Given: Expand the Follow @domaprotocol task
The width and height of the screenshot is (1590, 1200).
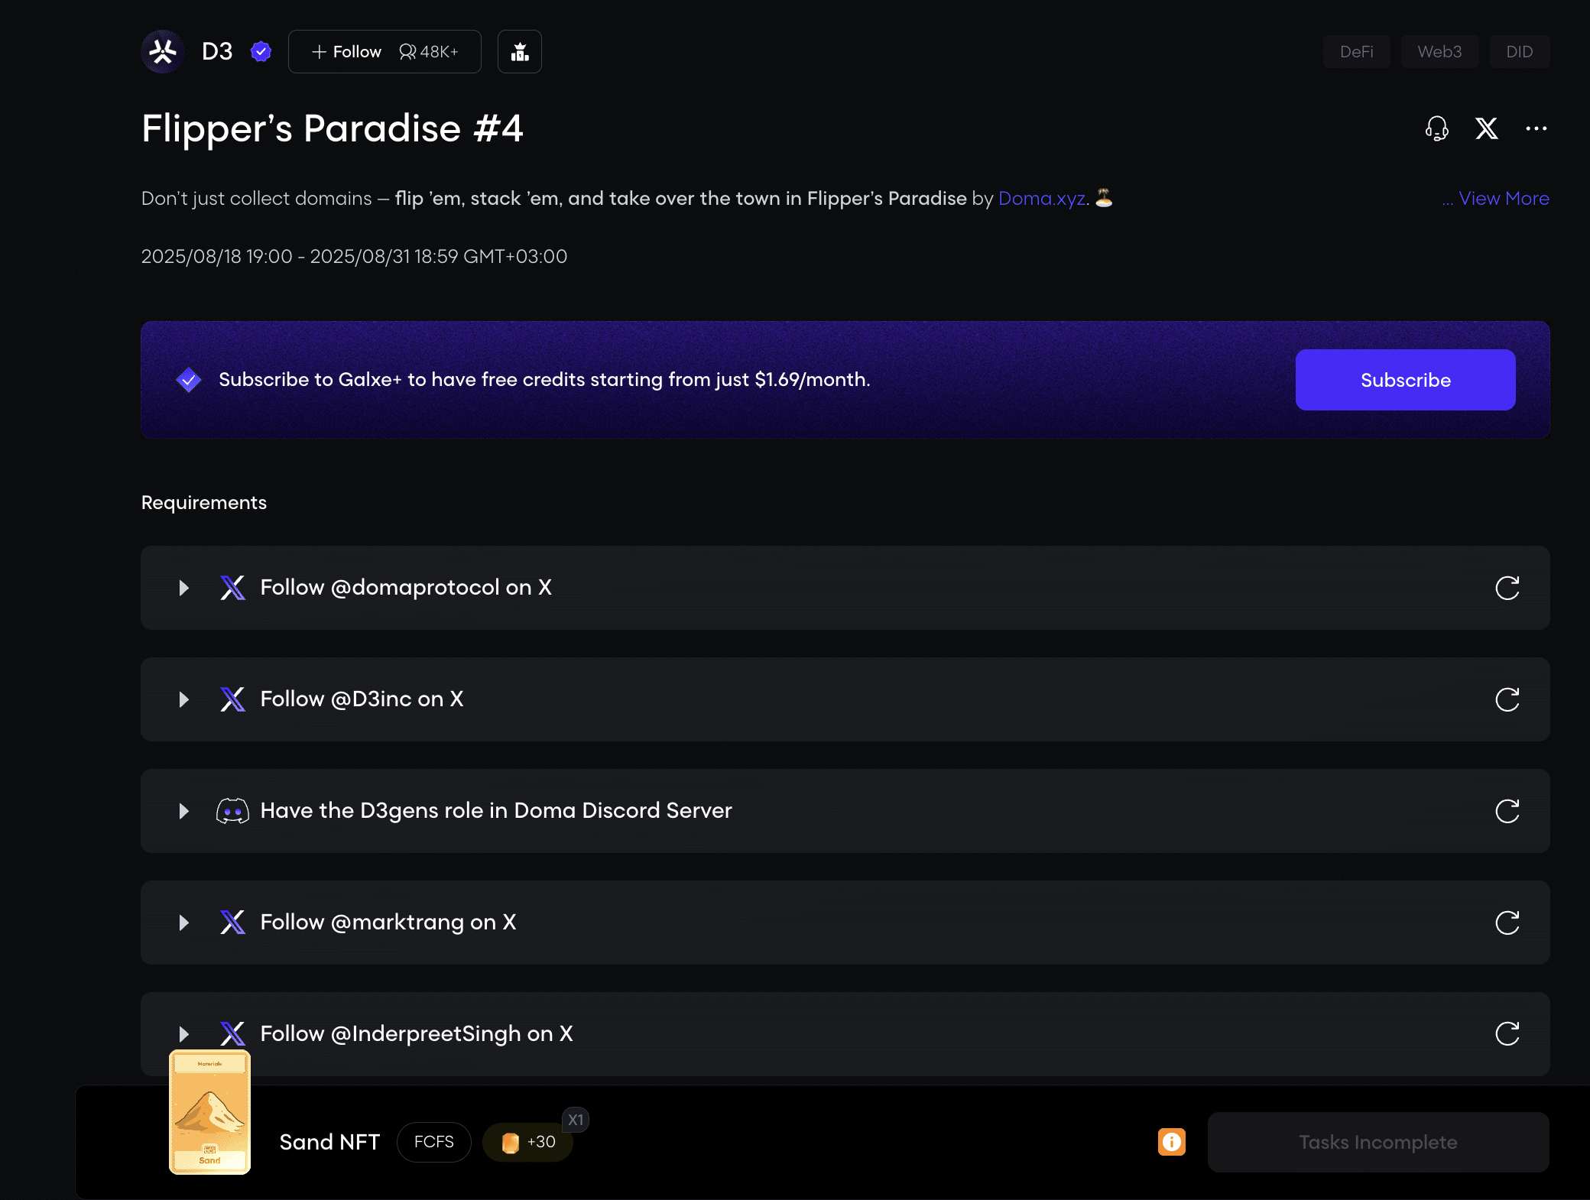Looking at the screenshot, I should 183,588.
